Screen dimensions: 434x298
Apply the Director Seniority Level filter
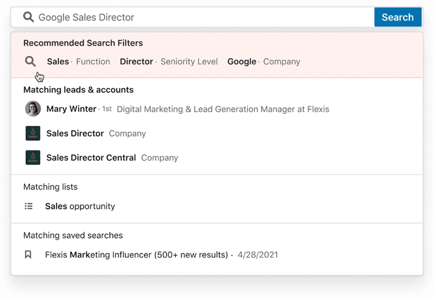point(169,62)
